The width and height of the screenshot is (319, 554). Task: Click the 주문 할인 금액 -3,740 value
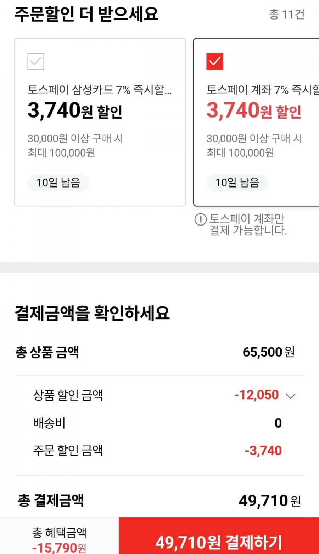coord(263,451)
